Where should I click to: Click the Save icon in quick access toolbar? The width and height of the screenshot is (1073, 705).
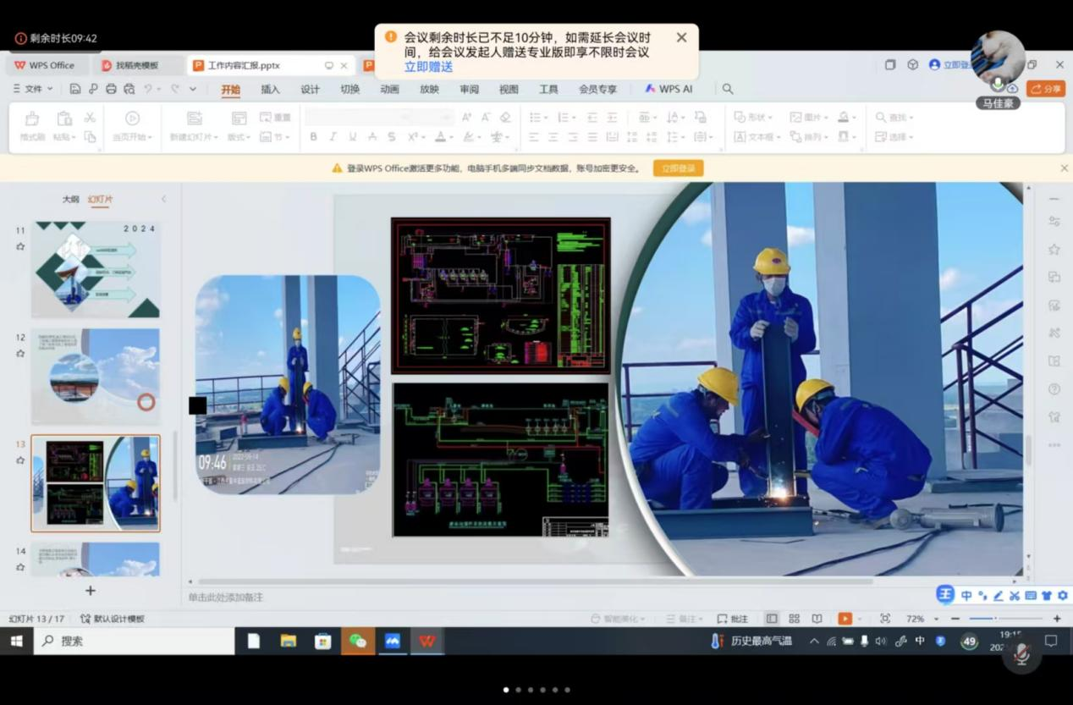75,89
